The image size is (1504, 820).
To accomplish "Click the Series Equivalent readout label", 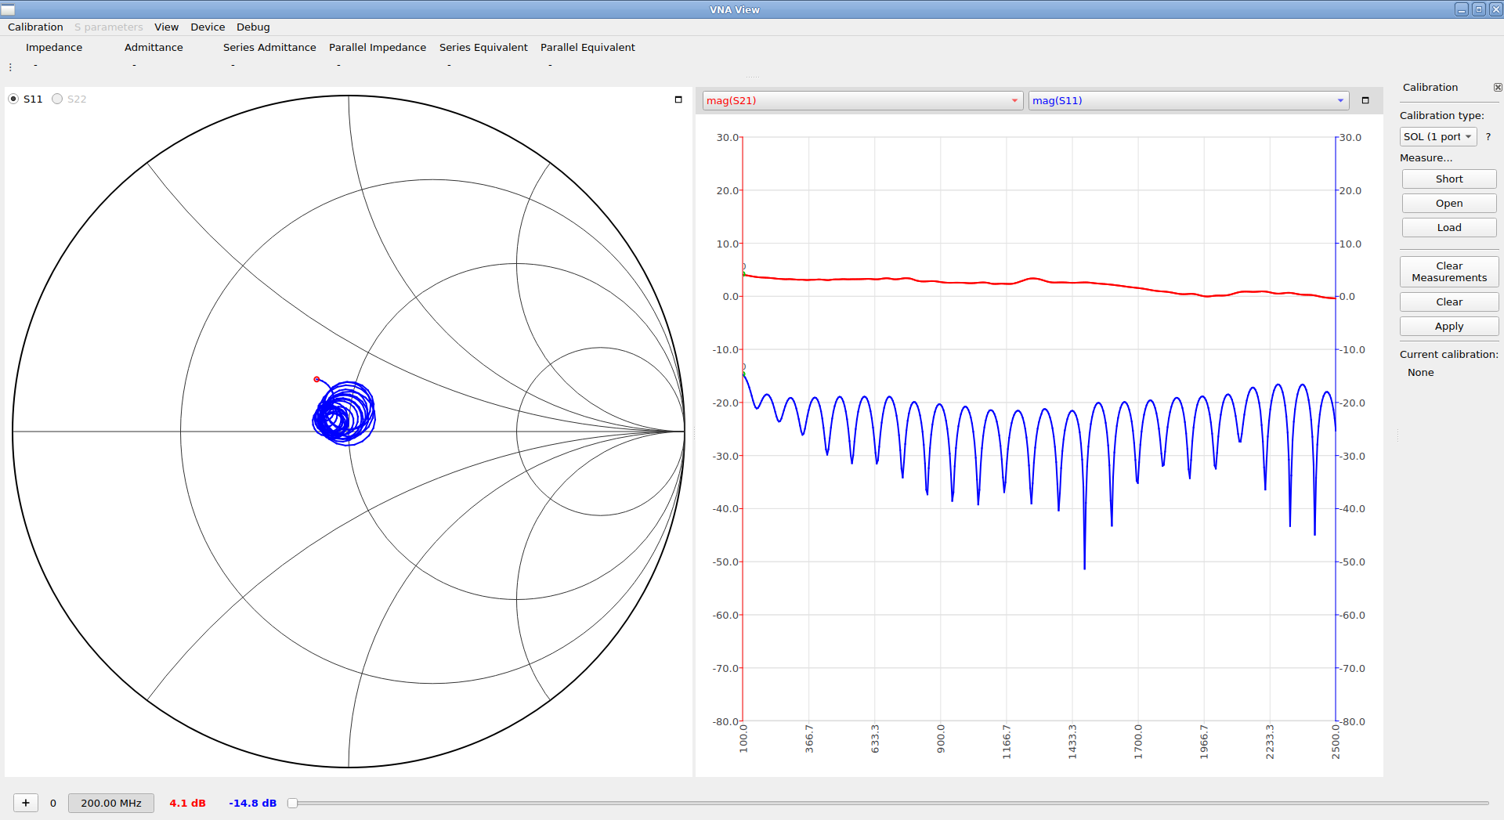I will point(483,47).
